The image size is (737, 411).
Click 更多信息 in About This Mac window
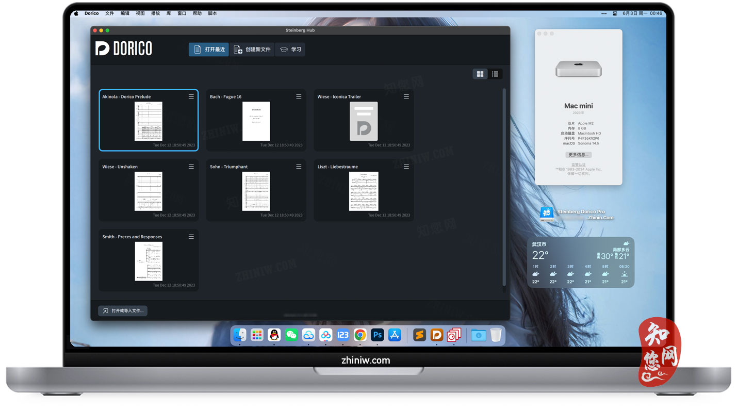(578, 155)
